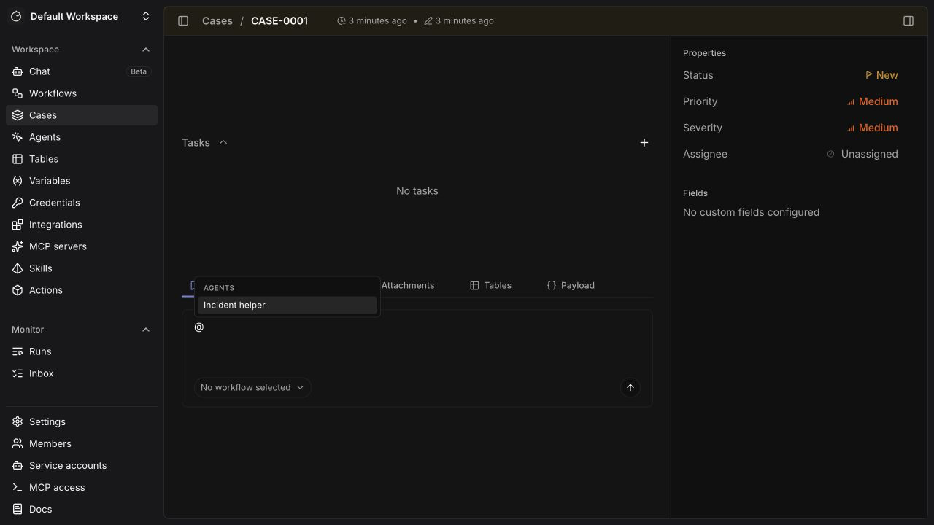Click the edited 3 minutes ago timestamp
Screen dimensions: 934x525
click(x=459, y=20)
